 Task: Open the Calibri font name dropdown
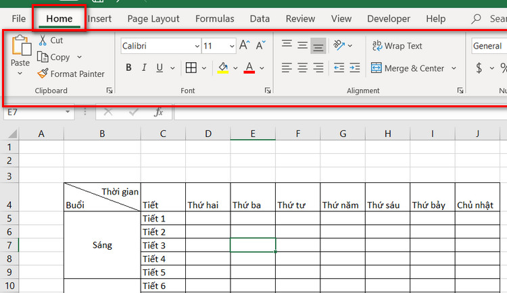[x=197, y=46]
